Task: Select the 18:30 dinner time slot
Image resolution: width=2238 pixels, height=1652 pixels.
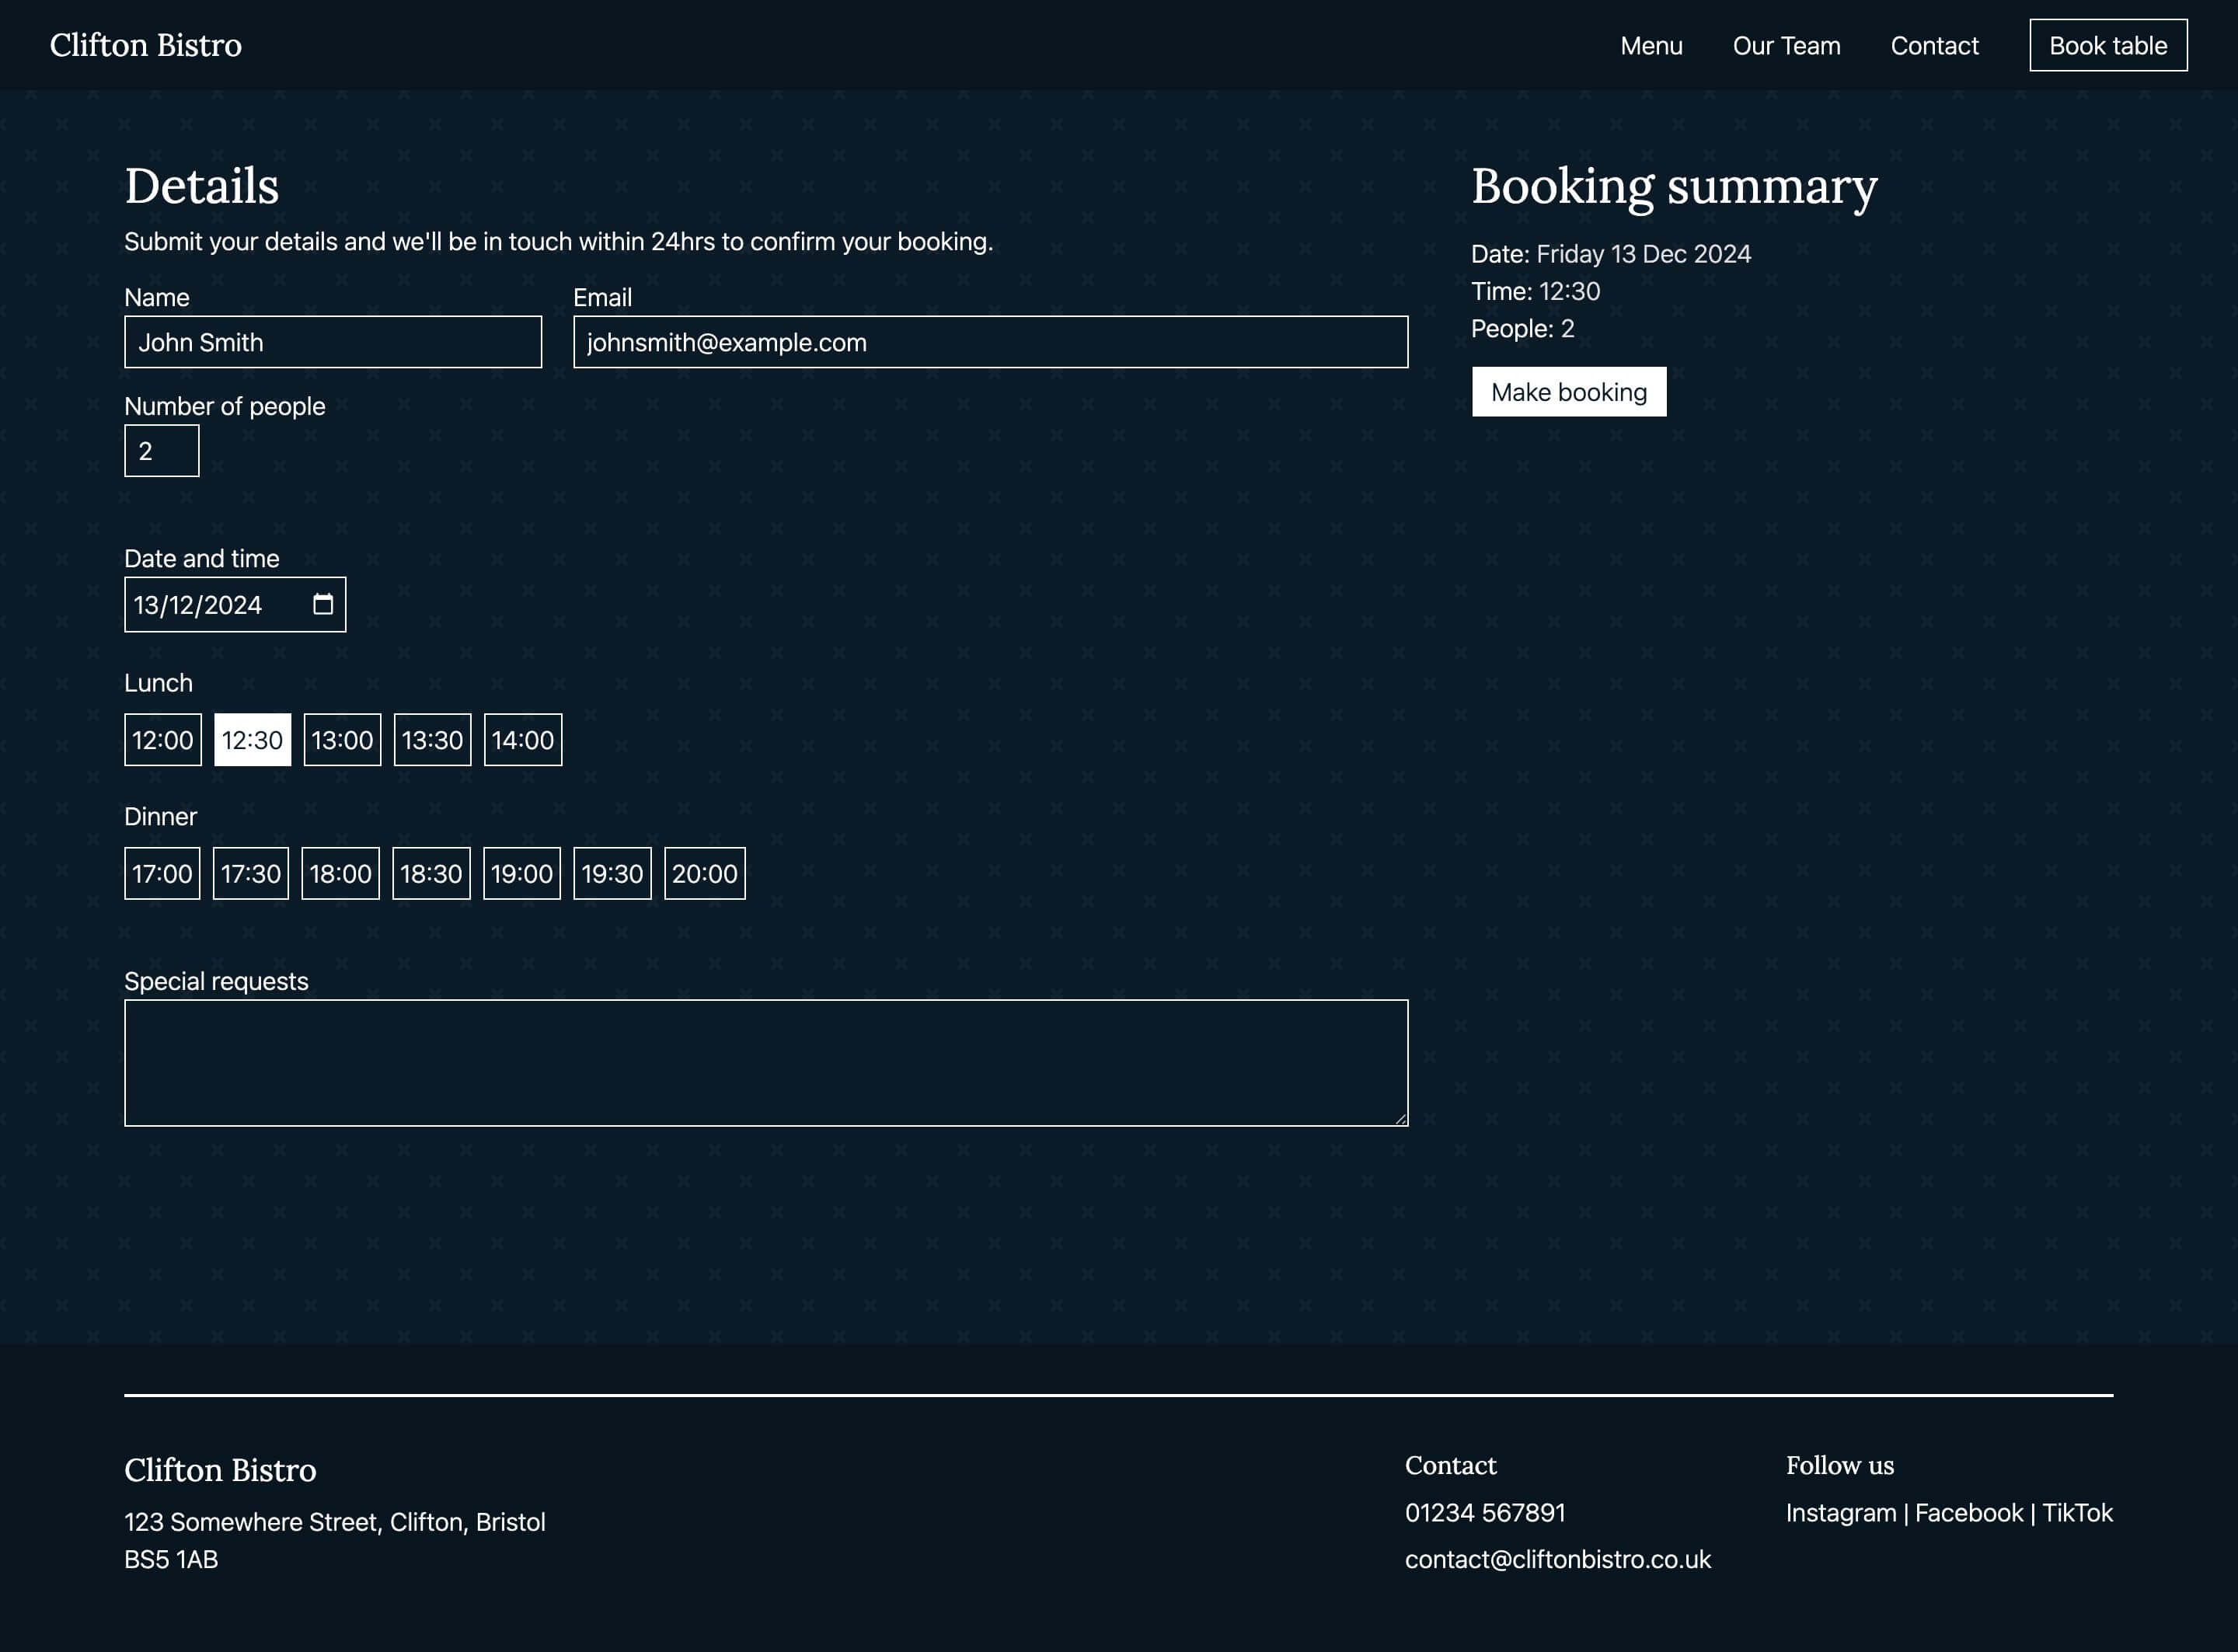Action: [431, 872]
